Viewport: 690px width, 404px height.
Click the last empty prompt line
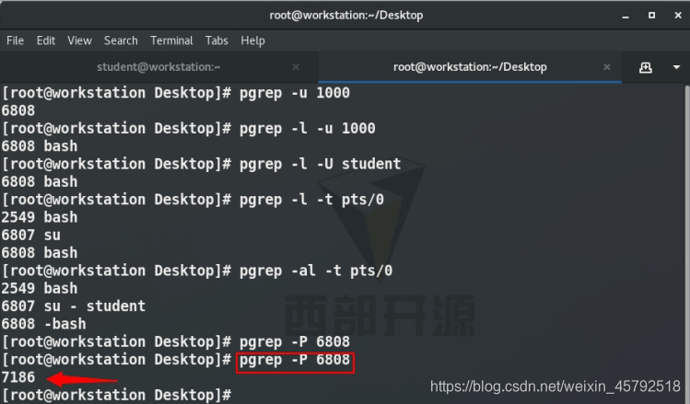coord(117,395)
